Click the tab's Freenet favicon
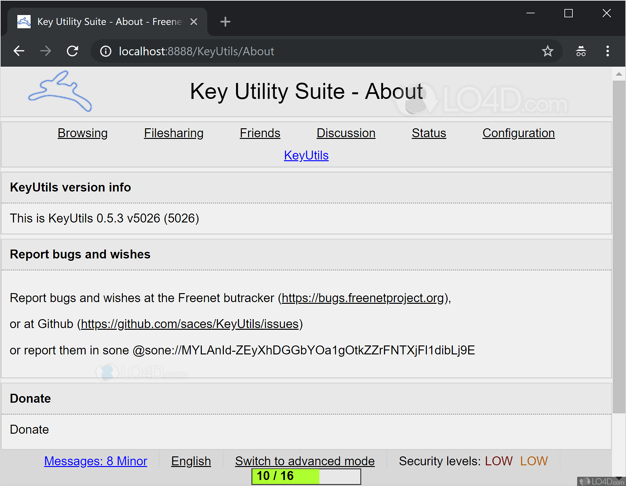Image resolution: width=626 pixels, height=486 pixels. click(x=24, y=22)
